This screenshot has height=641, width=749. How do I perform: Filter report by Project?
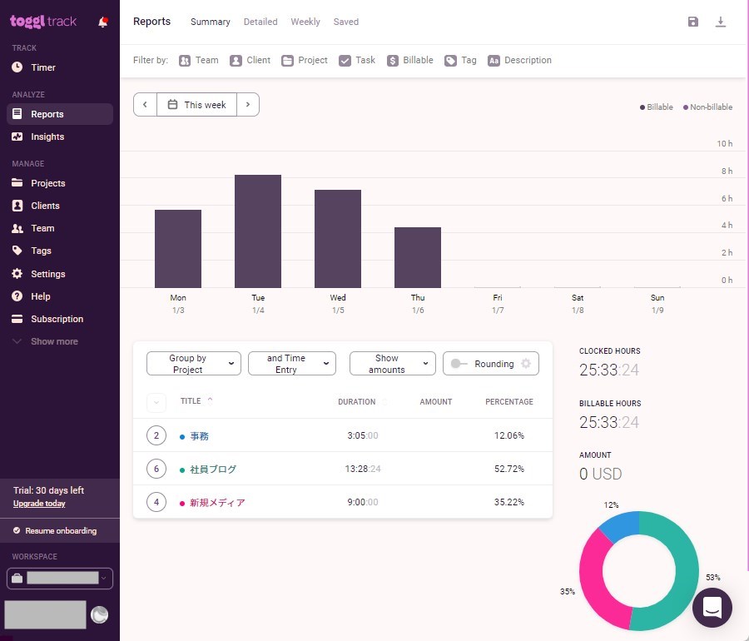(x=305, y=60)
